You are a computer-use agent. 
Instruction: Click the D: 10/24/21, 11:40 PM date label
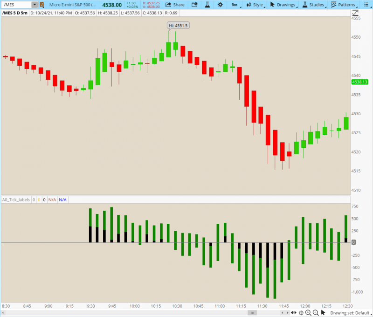(x=51, y=13)
